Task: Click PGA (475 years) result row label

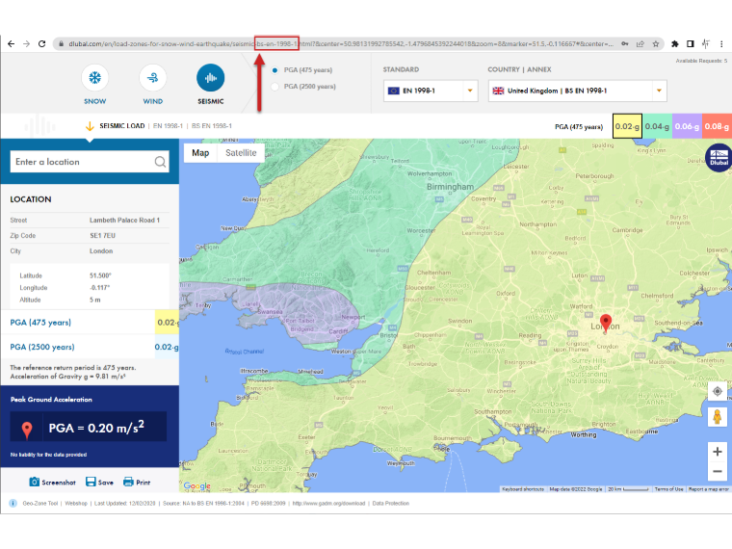Action: pos(40,322)
